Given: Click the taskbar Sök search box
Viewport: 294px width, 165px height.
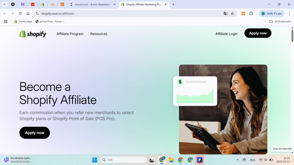Looking at the screenshot, I should pos(123,160).
